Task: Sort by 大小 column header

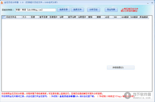Action: pyautogui.click(x=26, y=17)
